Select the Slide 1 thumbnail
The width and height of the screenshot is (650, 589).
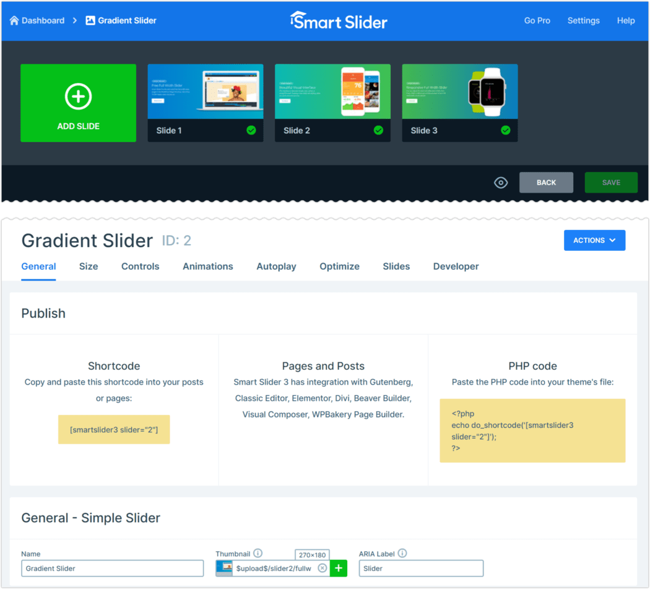[x=206, y=91]
